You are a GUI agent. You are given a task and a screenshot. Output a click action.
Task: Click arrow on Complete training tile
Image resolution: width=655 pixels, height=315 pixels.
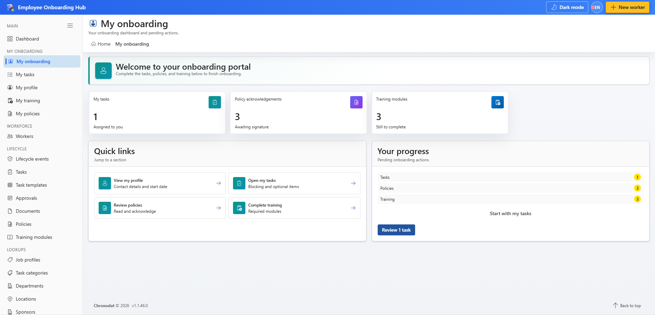[x=353, y=208]
